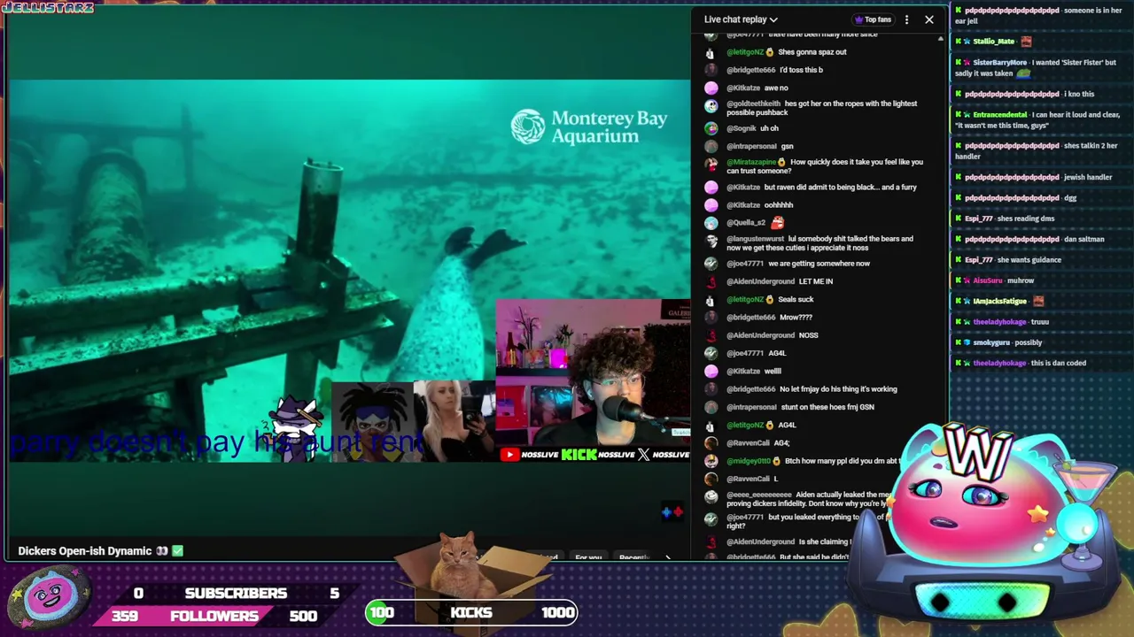Click the subscribers goal progress bar
1134x637 pixels.
click(x=236, y=593)
